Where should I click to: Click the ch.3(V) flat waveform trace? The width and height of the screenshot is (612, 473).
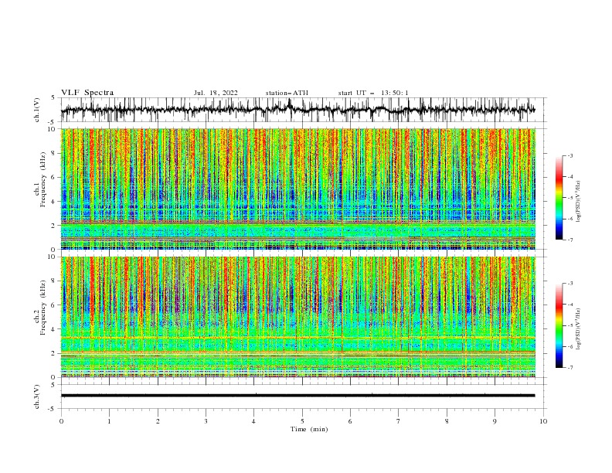[298, 396]
